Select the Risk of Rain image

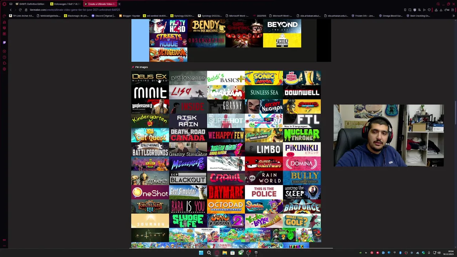188,121
